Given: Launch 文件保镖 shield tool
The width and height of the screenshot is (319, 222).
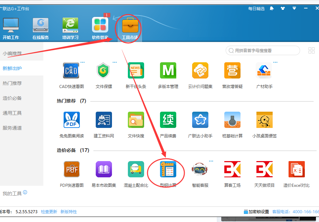Looking at the screenshot, I should (104, 70).
